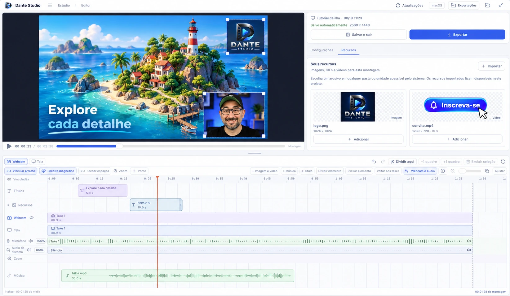
Task: Click the zoom-out magnifier on the timeline
Action: click(453, 171)
